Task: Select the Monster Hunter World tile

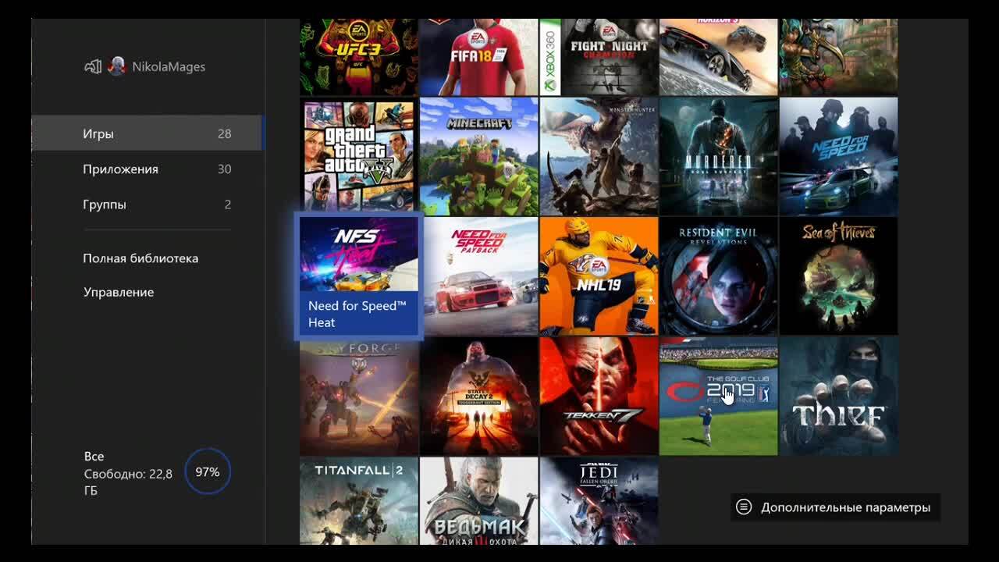Action: click(599, 156)
